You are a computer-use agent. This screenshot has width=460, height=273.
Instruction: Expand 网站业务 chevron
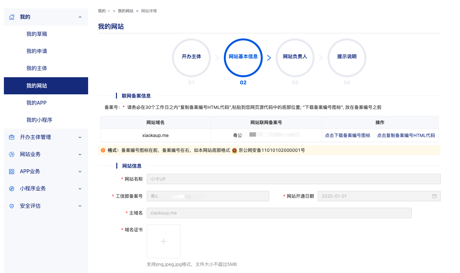click(80, 154)
